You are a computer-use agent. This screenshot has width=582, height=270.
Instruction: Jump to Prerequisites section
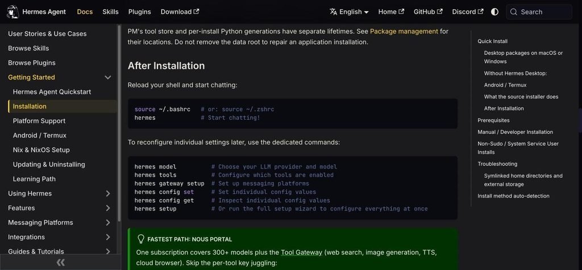click(x=494, y=120)
